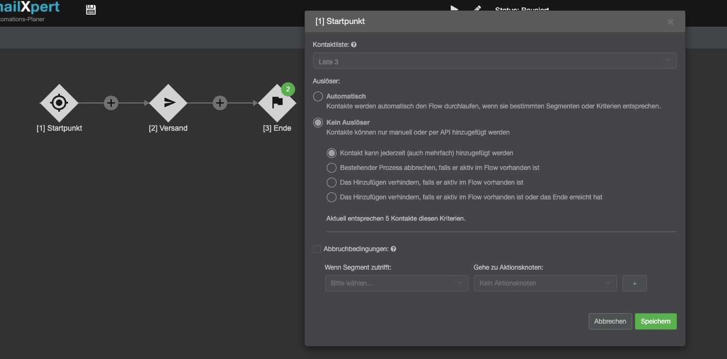Open the Abbruchbedingungen help icon
Screen dimensions: 727x359
pos(393,249)
